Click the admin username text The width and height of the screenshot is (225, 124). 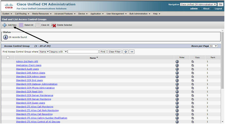[194, 8]
